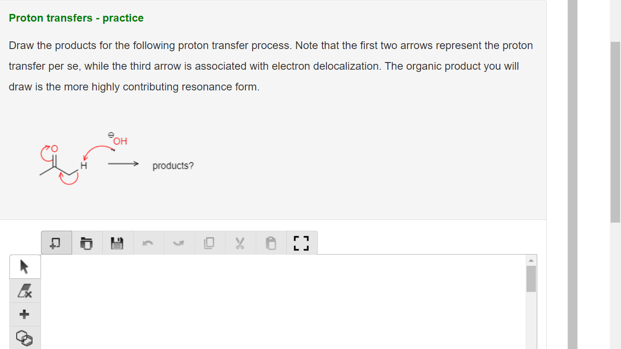Activate the Eraser tool
621x349 pixels.
pyautogui.click(x=25, y=291)
